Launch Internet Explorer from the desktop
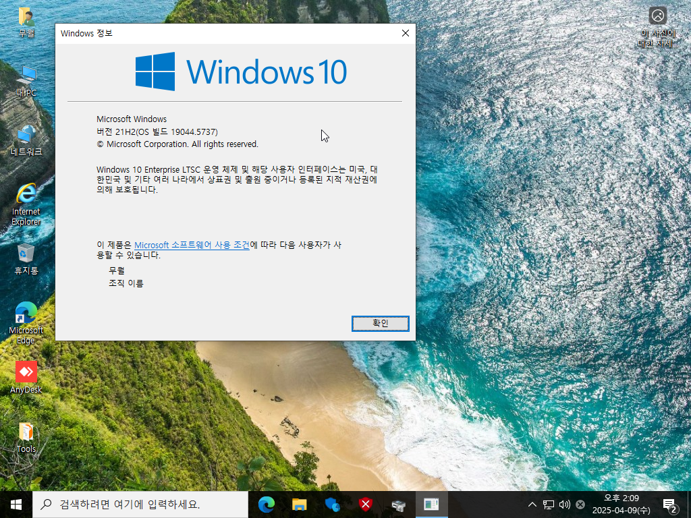The height and width of the screenshot is (518, 691). pos(26,204)
